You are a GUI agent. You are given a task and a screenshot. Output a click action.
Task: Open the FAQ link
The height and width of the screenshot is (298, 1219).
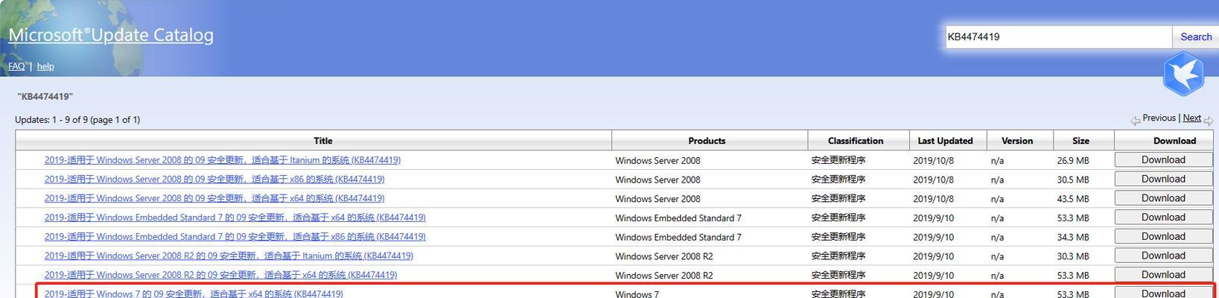tap(16, 66)
